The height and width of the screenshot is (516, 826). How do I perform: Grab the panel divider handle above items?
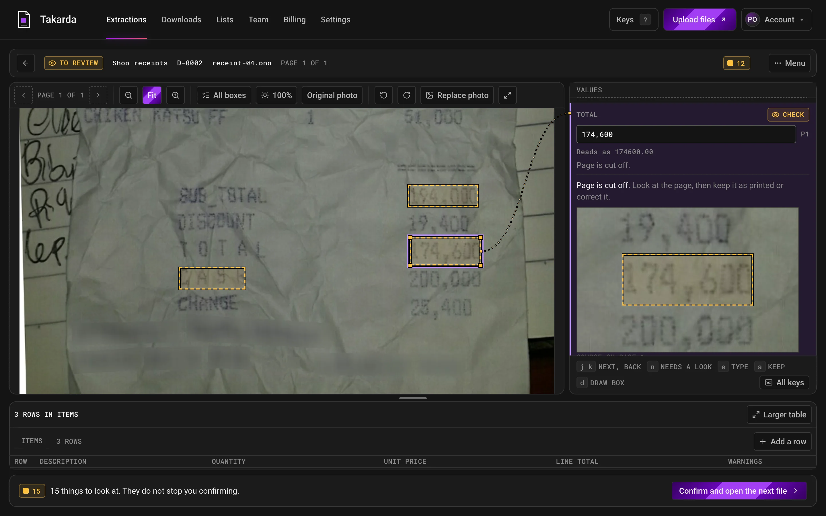(413, 398)
